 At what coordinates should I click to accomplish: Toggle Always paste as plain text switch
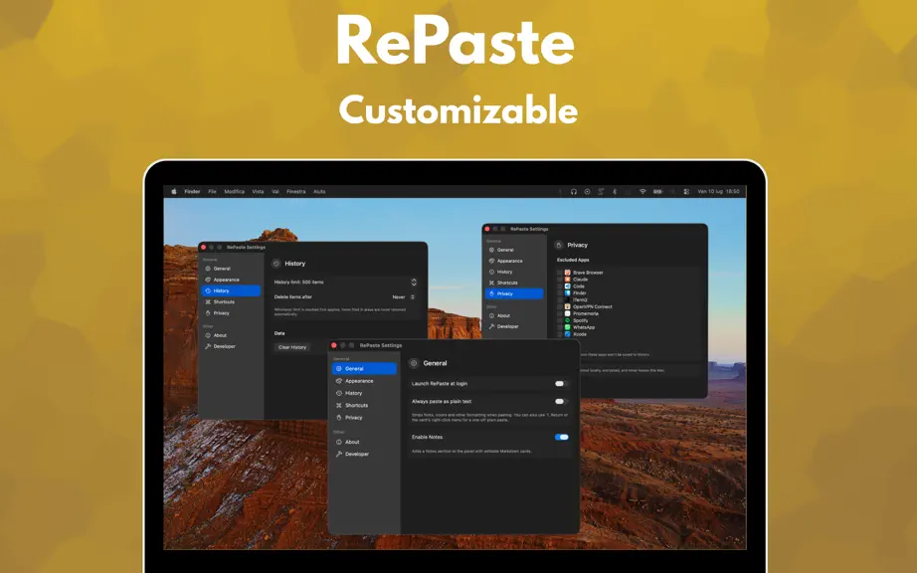[561, 401]
